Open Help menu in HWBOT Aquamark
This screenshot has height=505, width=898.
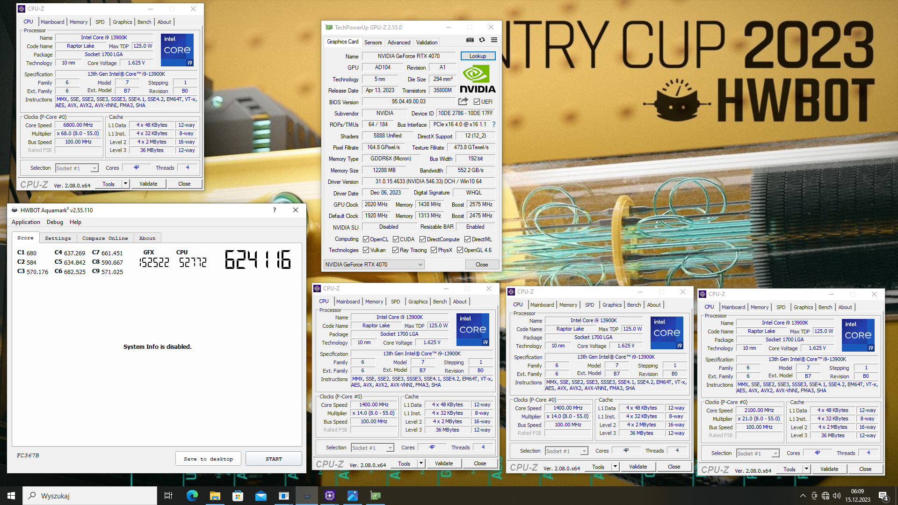pos(75,222)
